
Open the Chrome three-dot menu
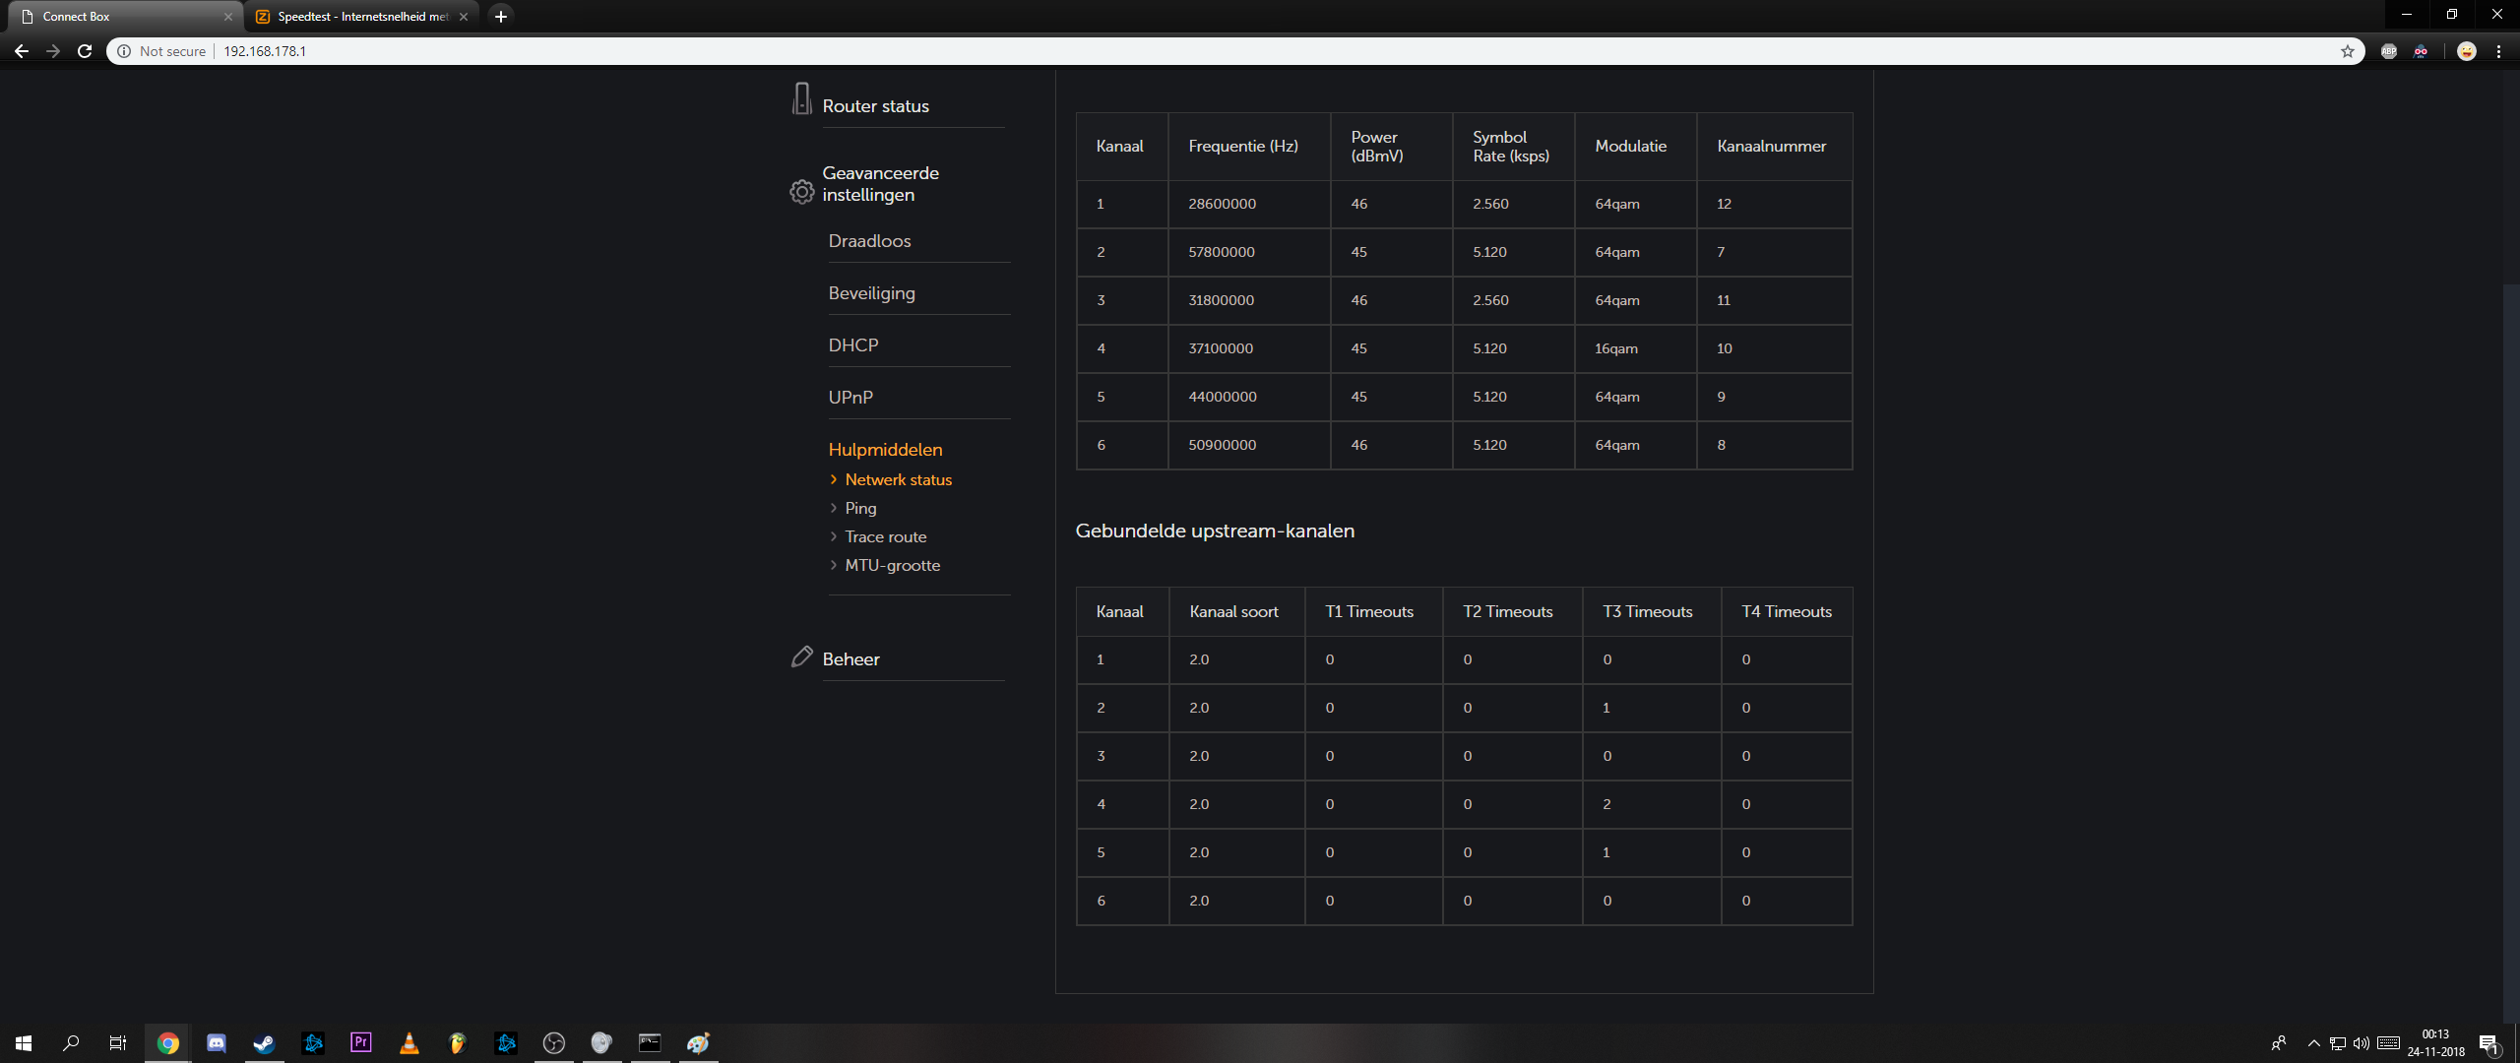[x=2498, y=51]
